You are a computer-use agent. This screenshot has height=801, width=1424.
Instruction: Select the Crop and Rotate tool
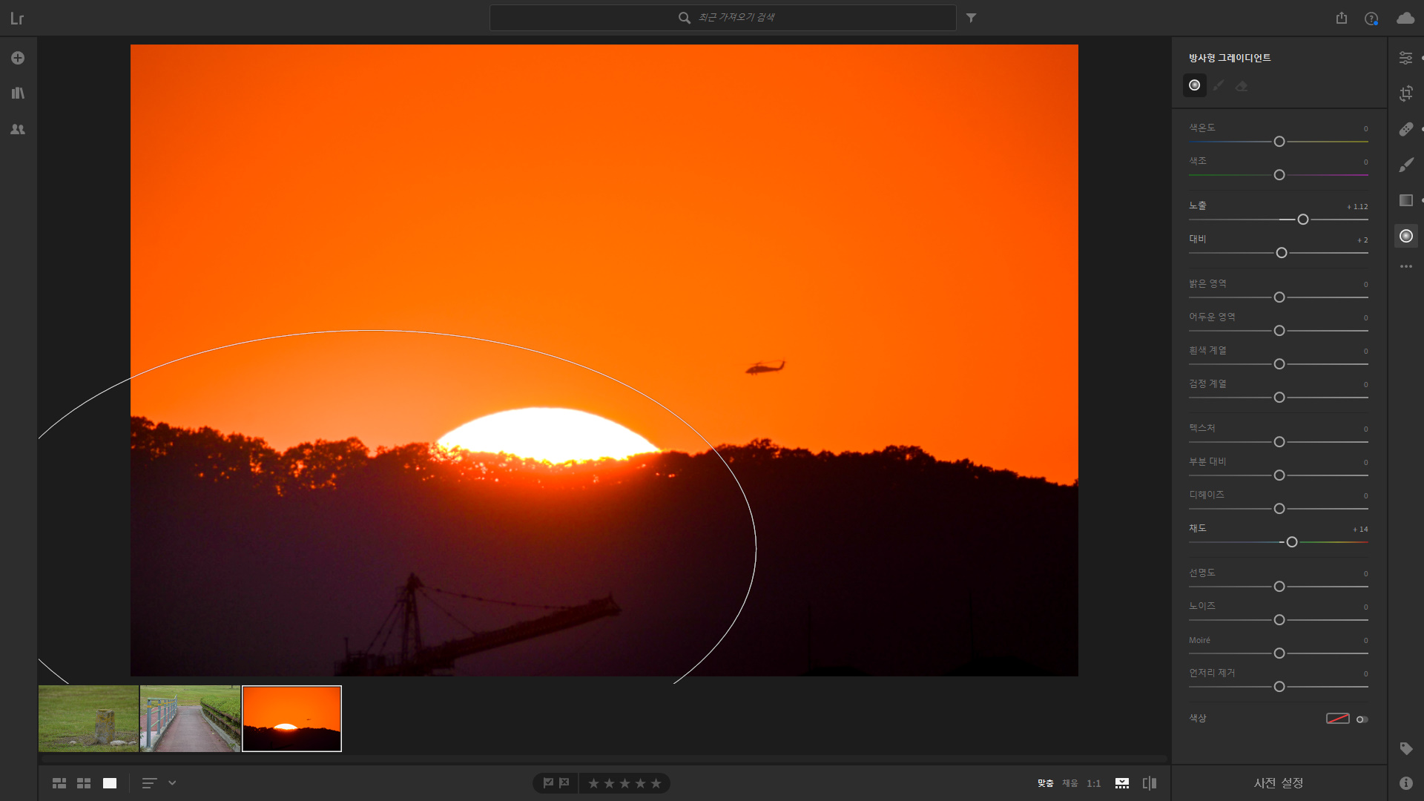coord(1405,93)
